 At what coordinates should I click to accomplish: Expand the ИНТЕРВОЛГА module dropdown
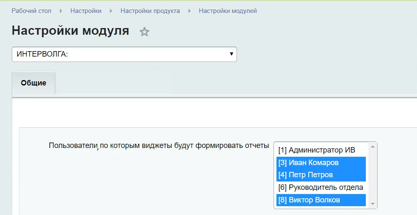(x=124, y=54)
